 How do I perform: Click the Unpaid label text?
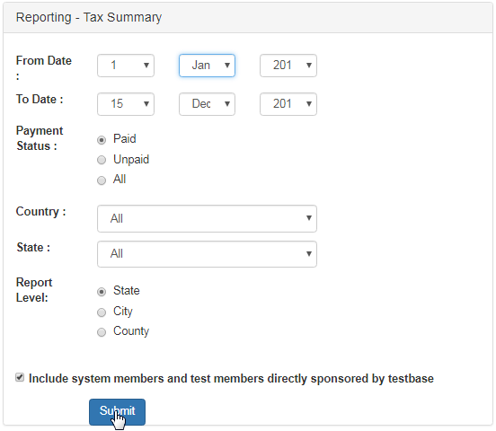[131, 159]
